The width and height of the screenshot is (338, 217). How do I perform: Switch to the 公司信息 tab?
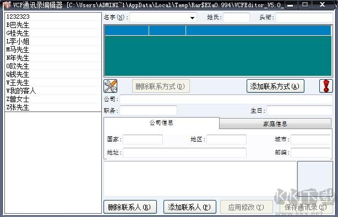[161, 123]
